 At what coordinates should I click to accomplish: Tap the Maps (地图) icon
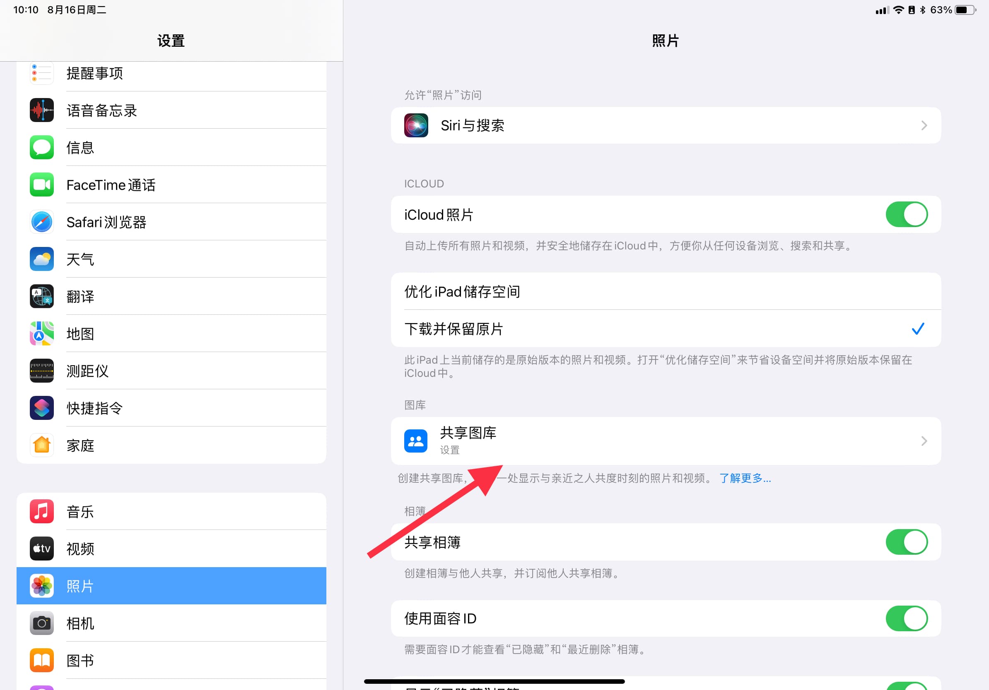[42, 333]
